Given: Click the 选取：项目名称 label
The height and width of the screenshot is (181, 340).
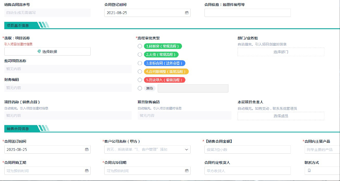Looking at the screenshot, I should pyautogui.click(x=17, y=38).
